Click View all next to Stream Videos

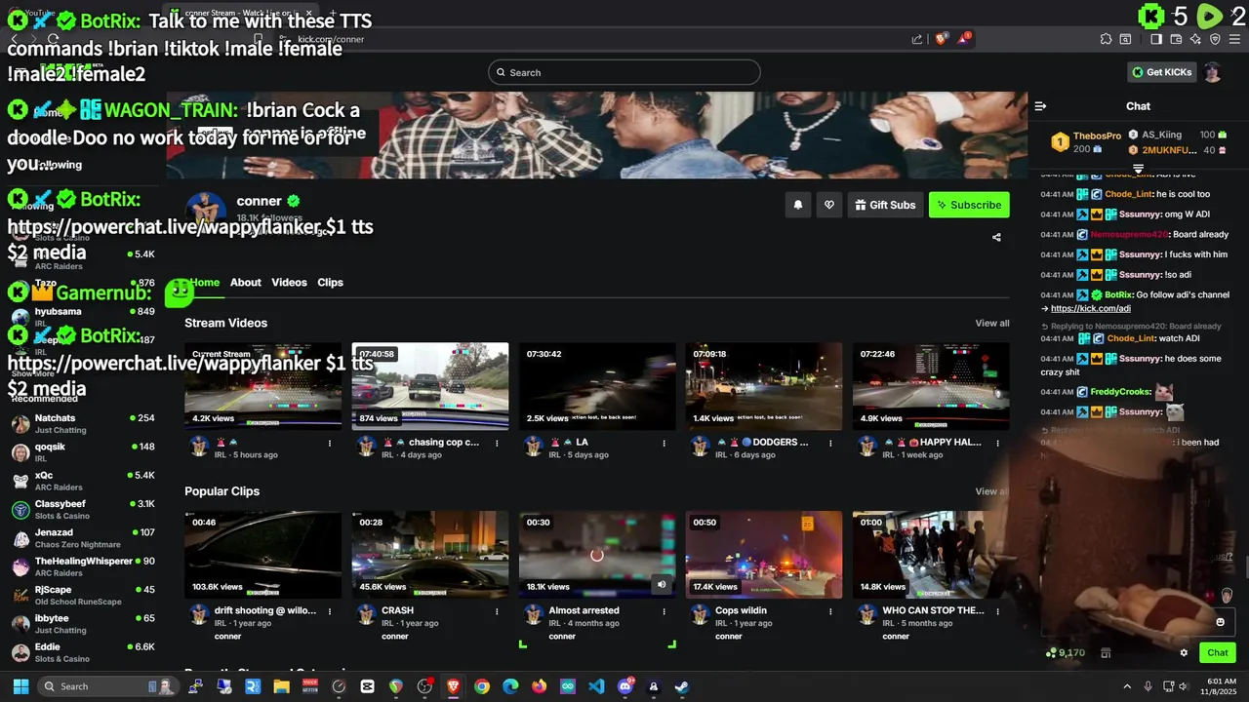click(x=991, y=324)
